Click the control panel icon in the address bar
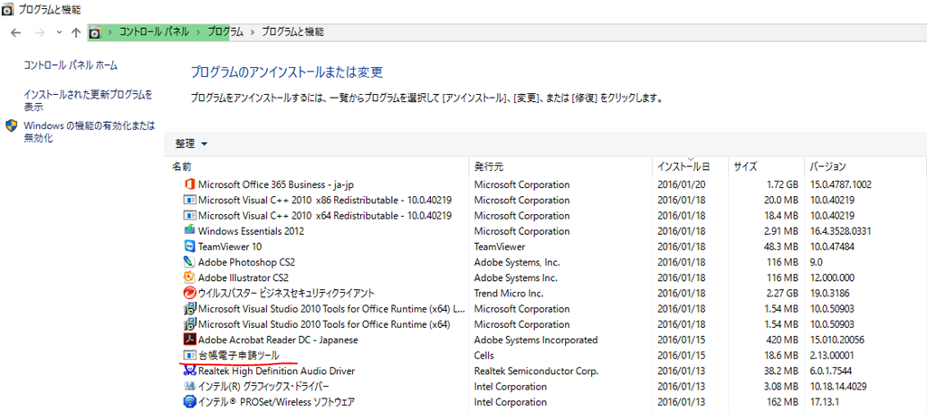Image resolution: width=927 pixels, height=412 pixels. coord(94,33)
